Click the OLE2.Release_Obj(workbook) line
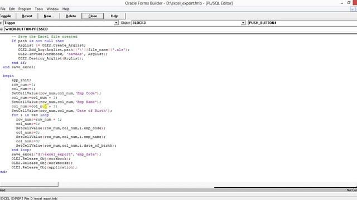 click(41, 158)
